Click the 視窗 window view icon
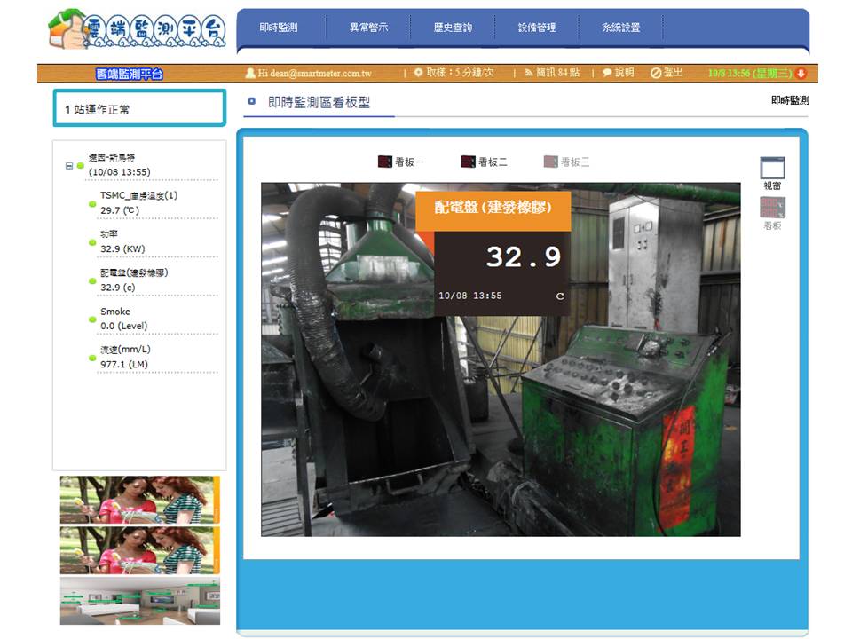 772,169
